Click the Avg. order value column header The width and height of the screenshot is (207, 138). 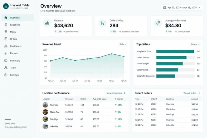(99, 99)
